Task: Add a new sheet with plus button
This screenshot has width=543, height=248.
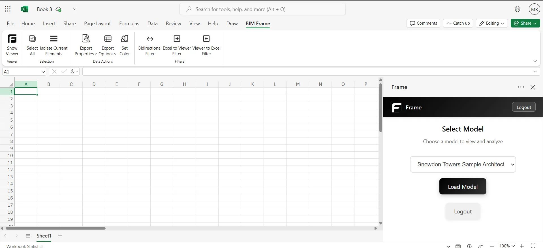Action: [60, 236]
